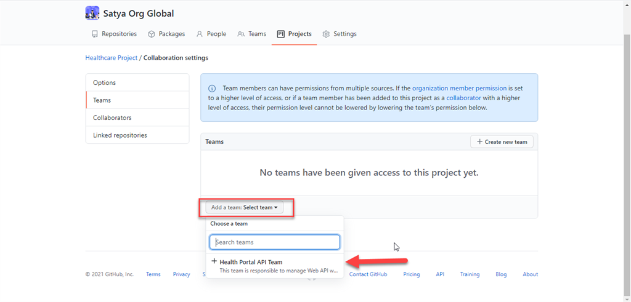Toggle the Add a team Select team dropdown
Screen dimensions: 631x302
(x=245, y=208)
